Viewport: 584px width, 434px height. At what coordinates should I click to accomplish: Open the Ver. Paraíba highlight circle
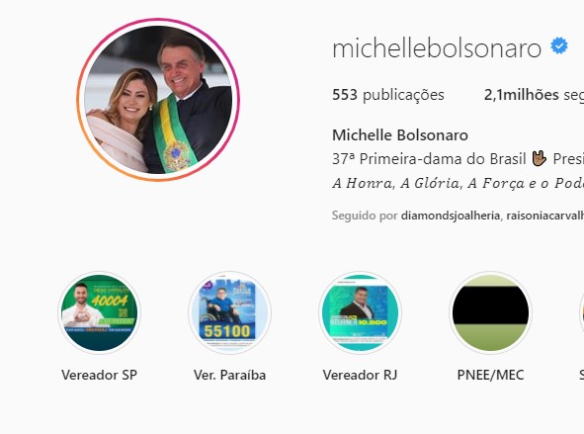tap(230, 312)
